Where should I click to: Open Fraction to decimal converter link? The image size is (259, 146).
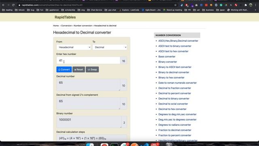pos(175,130)
